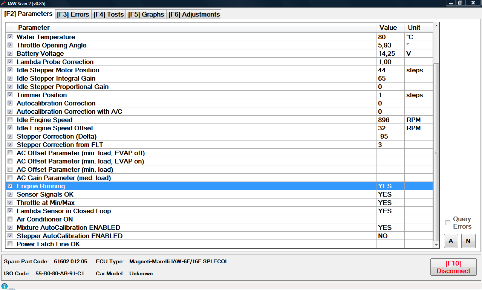Image resolution: width=482 pixels, height=290 pixels.
Task: Select the Lambda Probe Correction row
Action: point(188,62)
